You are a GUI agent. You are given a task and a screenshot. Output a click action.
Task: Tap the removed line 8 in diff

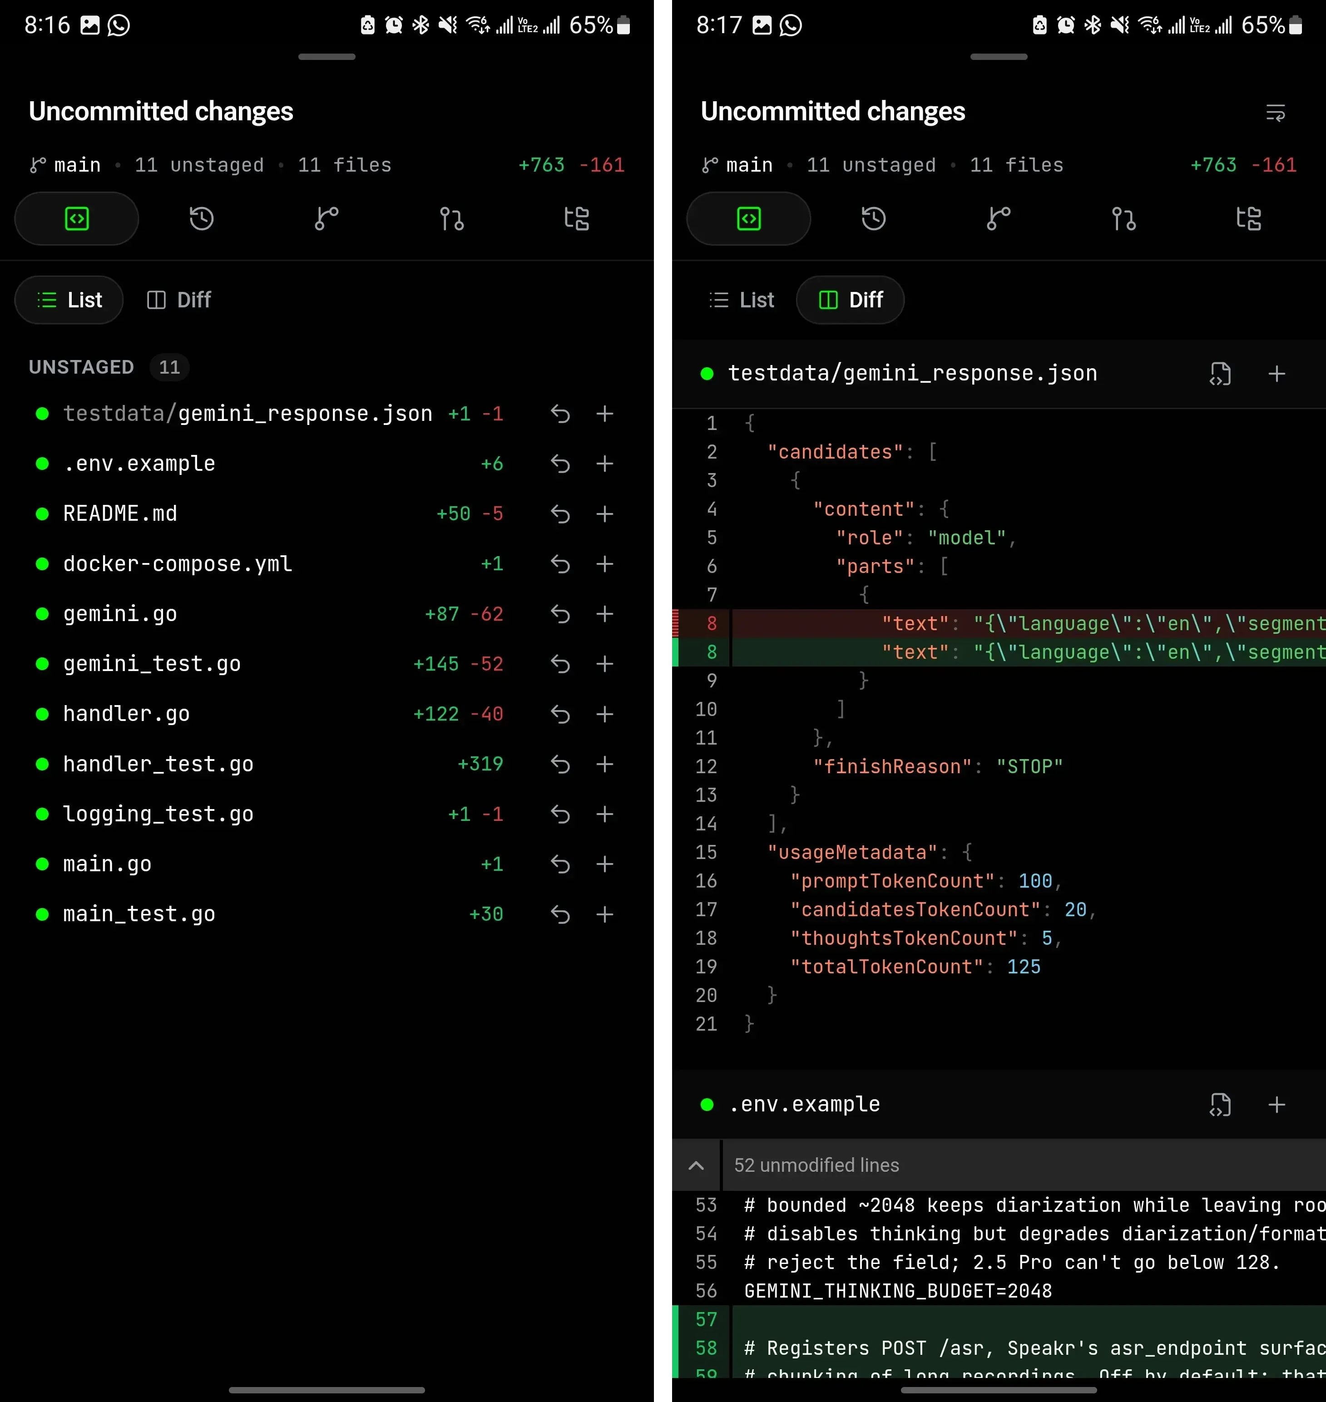coord(999,623)
